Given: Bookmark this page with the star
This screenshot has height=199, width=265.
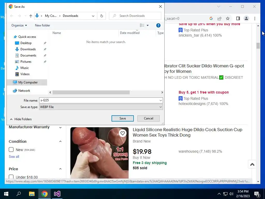Looking at the screenshot, I should (228, 18).
